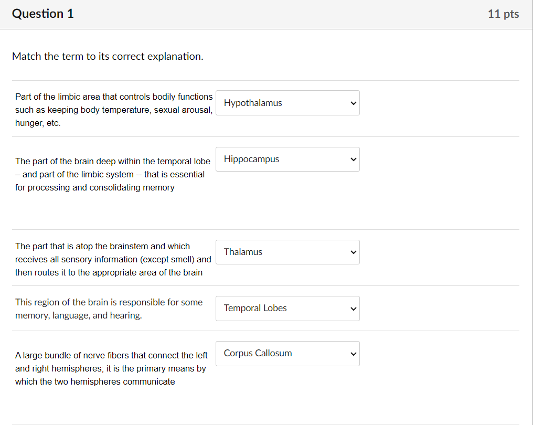Click the consolidating memory description text
Image resolution: width=533 pixels, height=425 pixels.
[113, 174]
